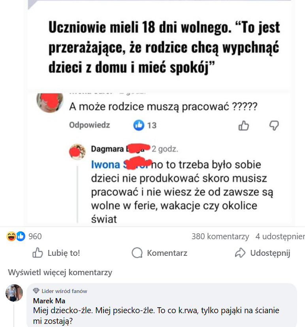Click the Udostępnij share arrow button
The width and height of the screenshot is (305, 327).
pyautogui.click(x=262, y=253)
